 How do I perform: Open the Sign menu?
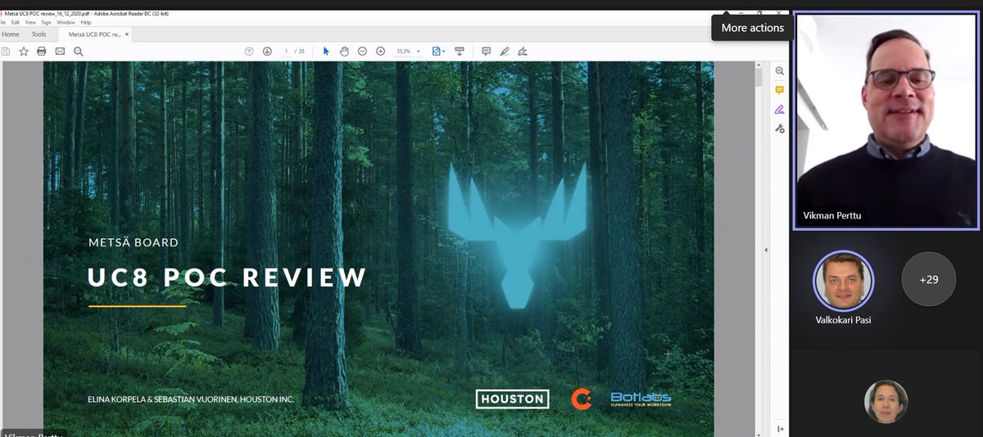47,22
